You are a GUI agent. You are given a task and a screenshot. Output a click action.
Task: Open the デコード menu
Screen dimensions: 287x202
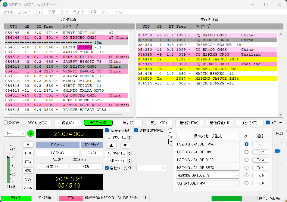[x=79, y=12]
